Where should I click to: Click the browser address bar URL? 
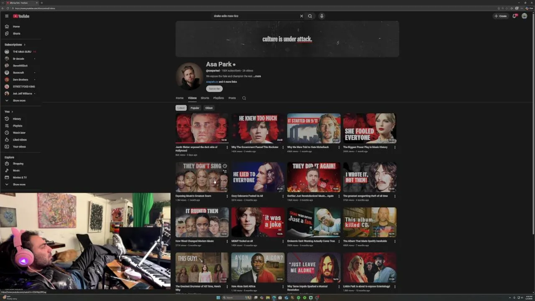(x=35, y=8)
